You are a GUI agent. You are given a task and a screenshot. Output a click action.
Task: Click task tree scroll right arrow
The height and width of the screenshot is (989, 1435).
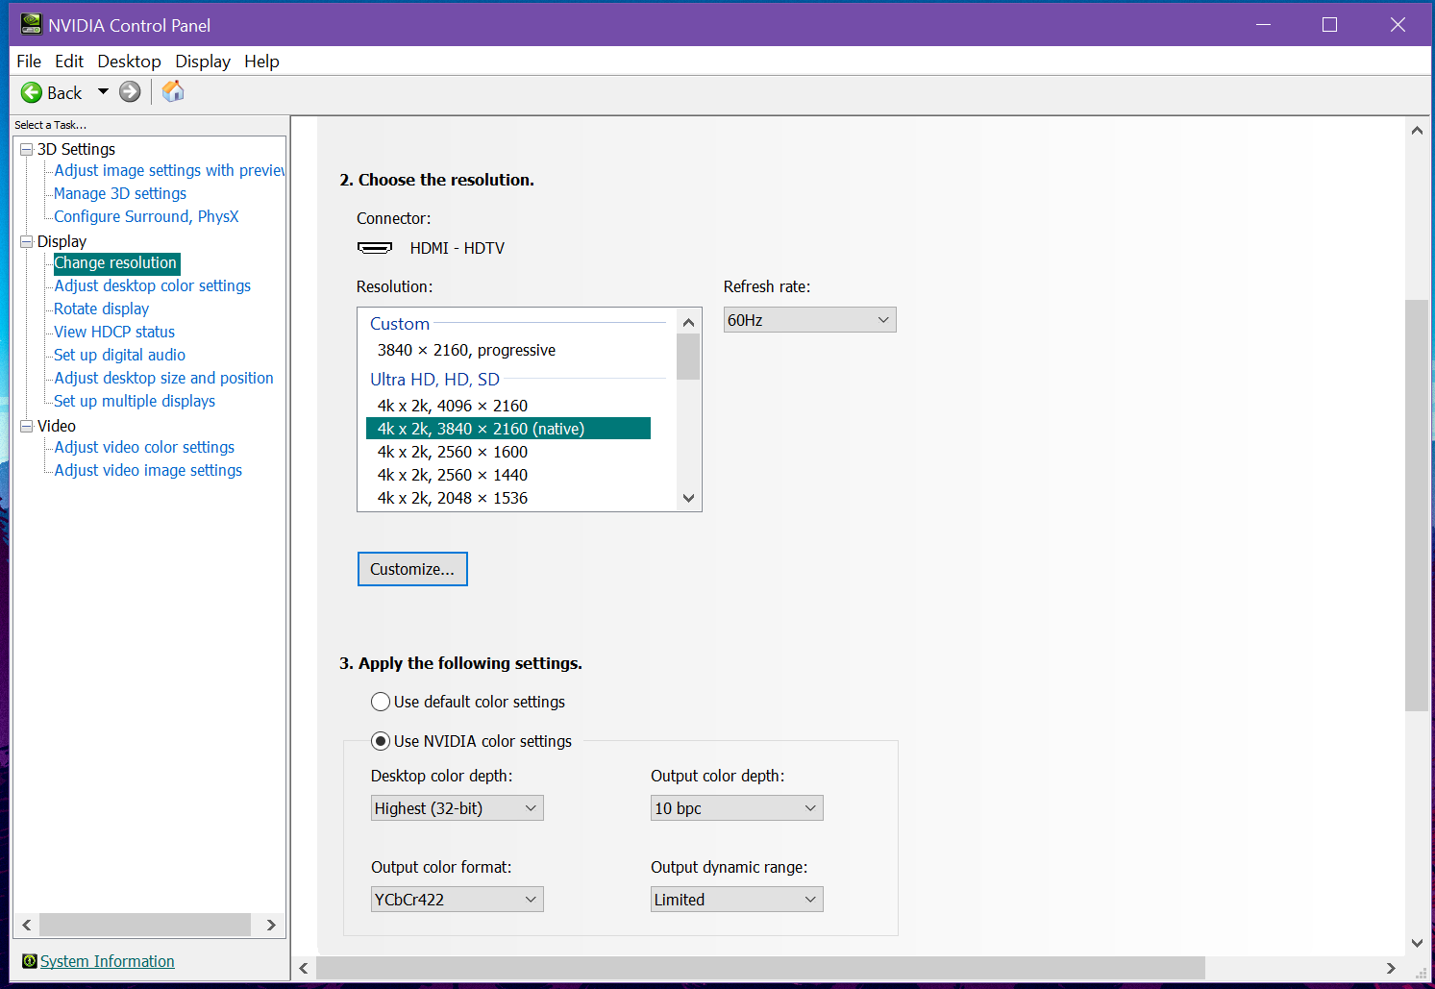271,925
